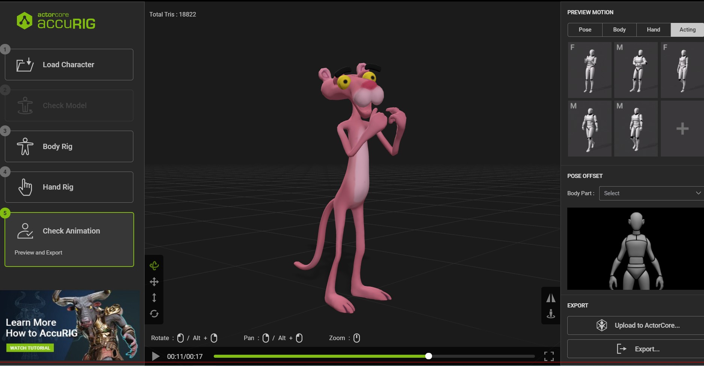Select bottom-left M motion thumbnail
The width and height of the screenshot is (704, 366).
589,128
